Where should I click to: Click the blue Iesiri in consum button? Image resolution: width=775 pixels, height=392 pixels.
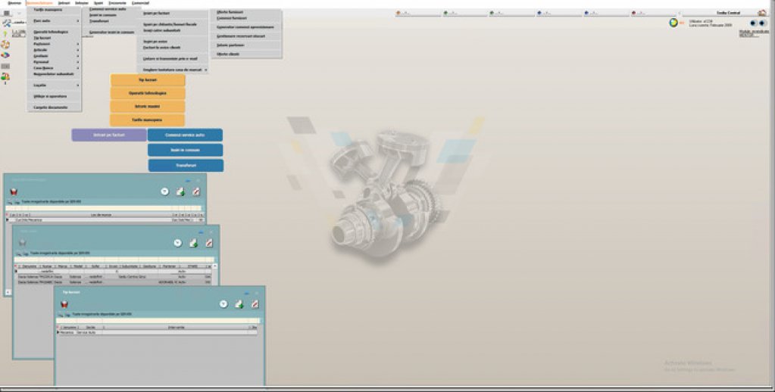185,150
